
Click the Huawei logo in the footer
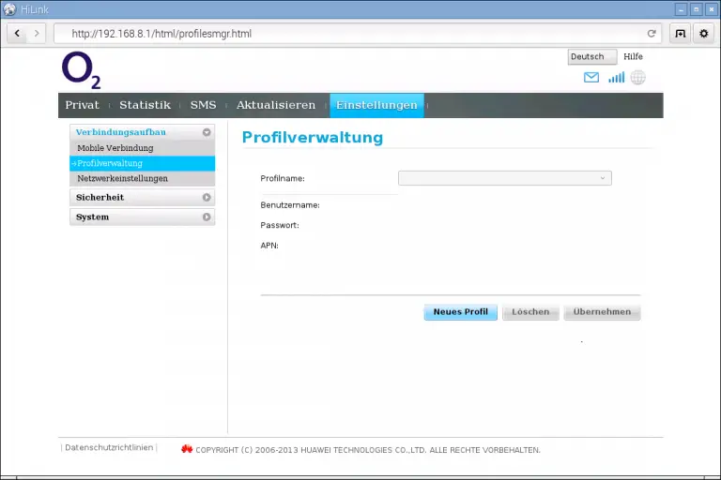pyautogui.click(x=187, y=449)
